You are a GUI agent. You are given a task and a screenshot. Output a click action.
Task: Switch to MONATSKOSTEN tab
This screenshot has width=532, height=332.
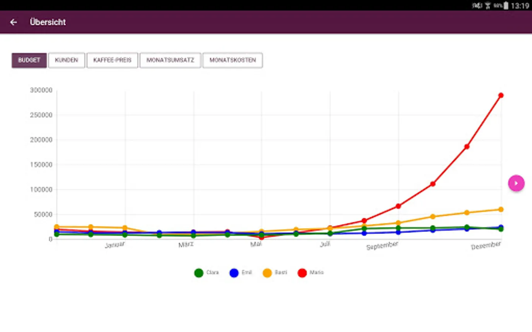tap(233, 60)
